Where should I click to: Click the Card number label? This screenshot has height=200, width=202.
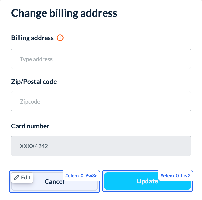coord(30,126)
